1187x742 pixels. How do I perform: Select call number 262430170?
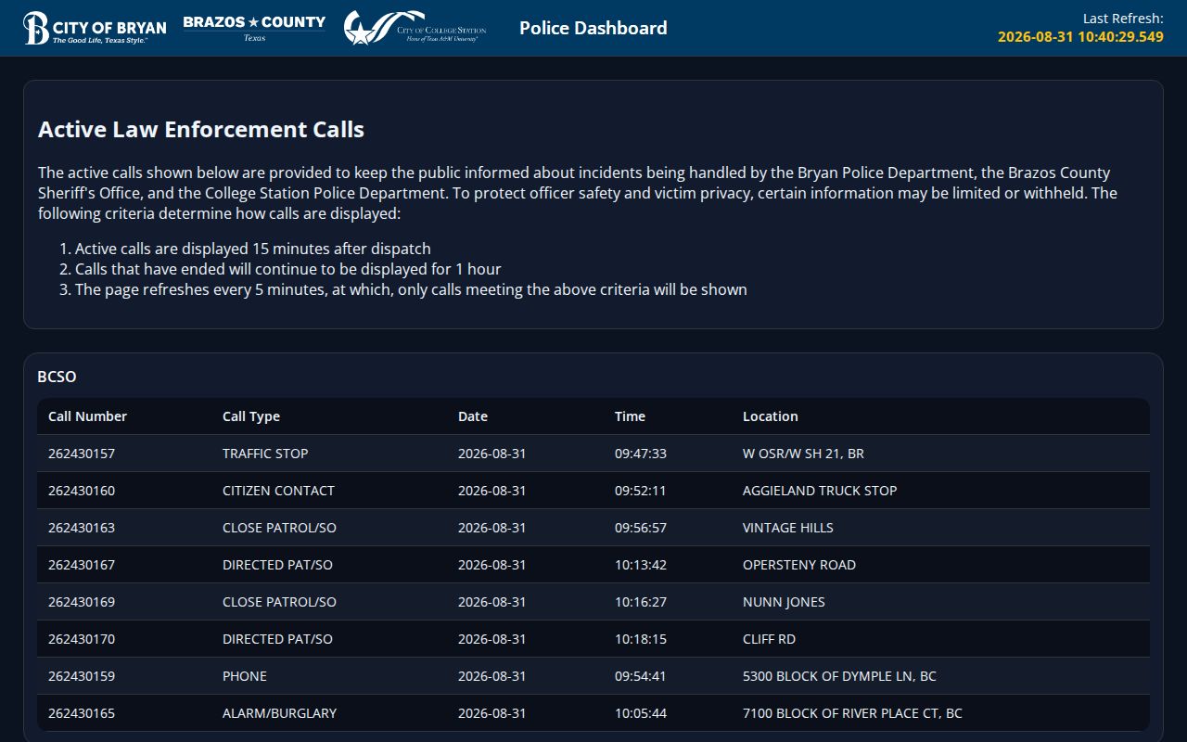82,639
